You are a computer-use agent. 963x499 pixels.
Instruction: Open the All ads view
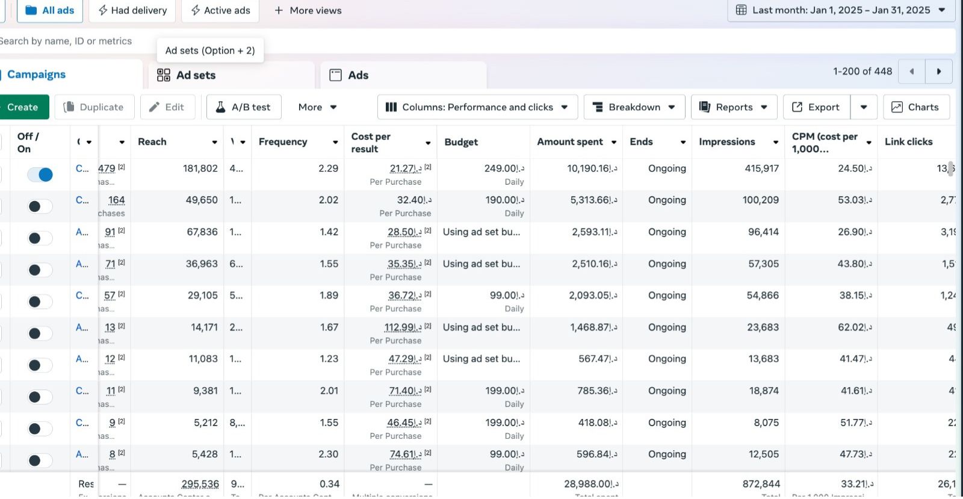coord(50,10)
